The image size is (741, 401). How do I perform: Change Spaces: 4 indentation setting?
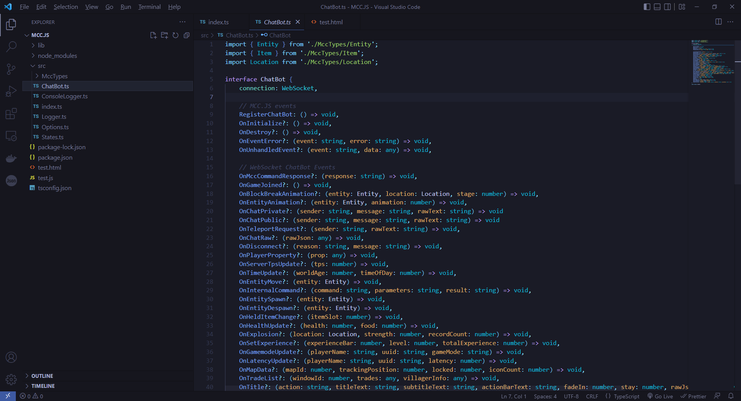click(545, 396)
